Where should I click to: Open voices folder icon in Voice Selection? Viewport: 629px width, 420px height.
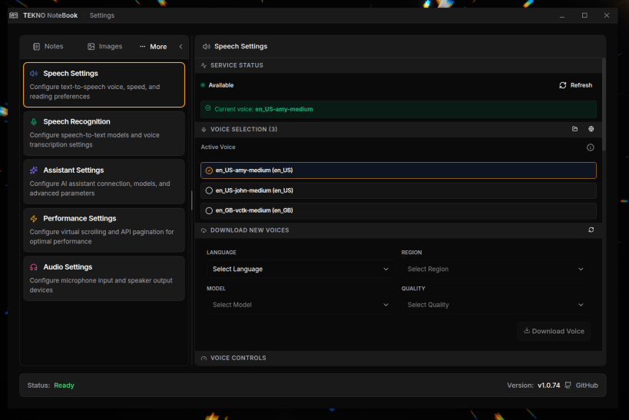(574, 129)
